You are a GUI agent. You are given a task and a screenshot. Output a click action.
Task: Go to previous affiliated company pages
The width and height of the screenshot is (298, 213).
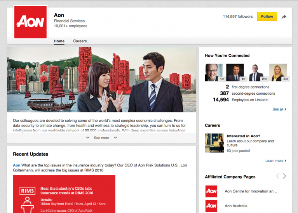tap(277, 176)
